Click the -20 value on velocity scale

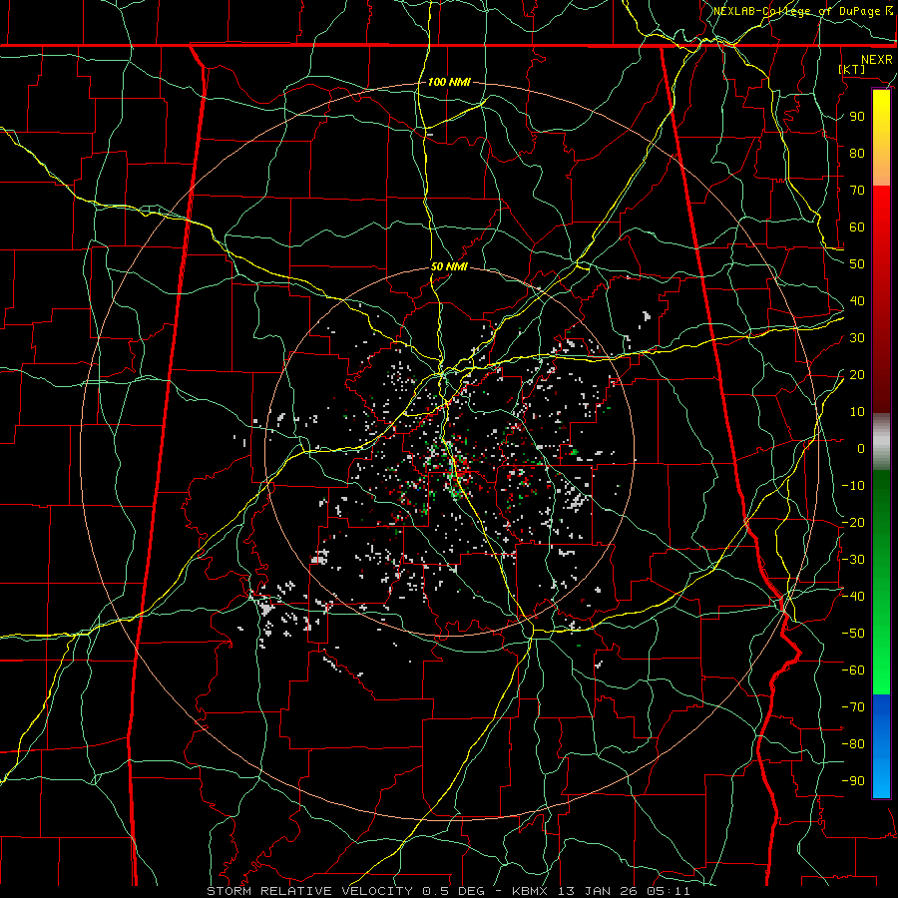tap(853, 522)
